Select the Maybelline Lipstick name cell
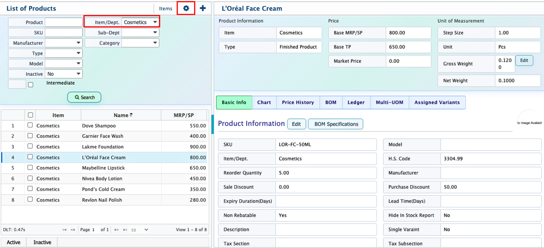This screenshot has width=544, height=248. click(121, 168)
